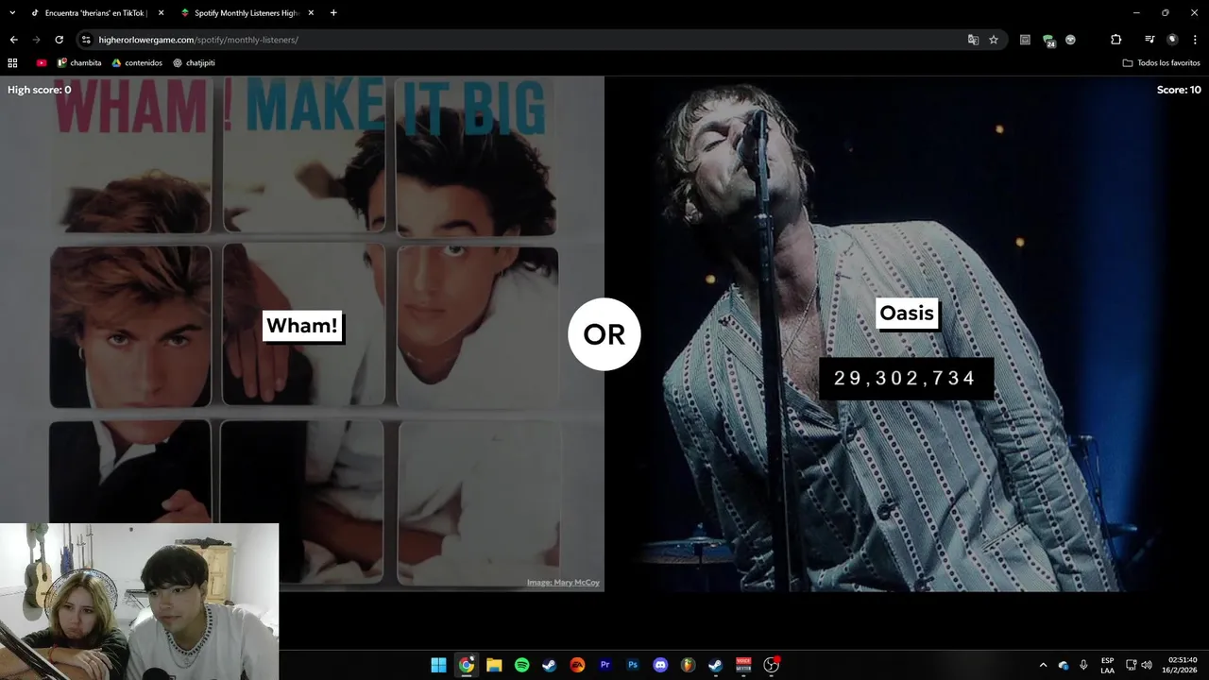Viewport: 1209px width, 680px height.
Task: Click the translate page icon
Action: pyautogui.click(x=973, y=40)
